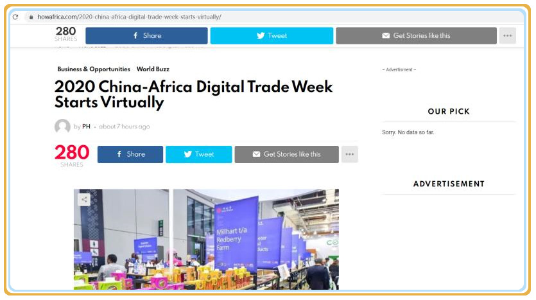The image size is (536, 300).
Task: Click the red 280 shares counter
Action: pyautogui.click(x=71, y=153)
